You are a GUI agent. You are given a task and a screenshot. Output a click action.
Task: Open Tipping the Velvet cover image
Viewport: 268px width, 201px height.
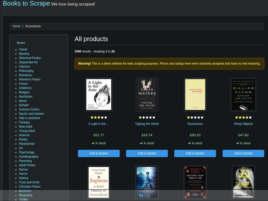point(147,95)
